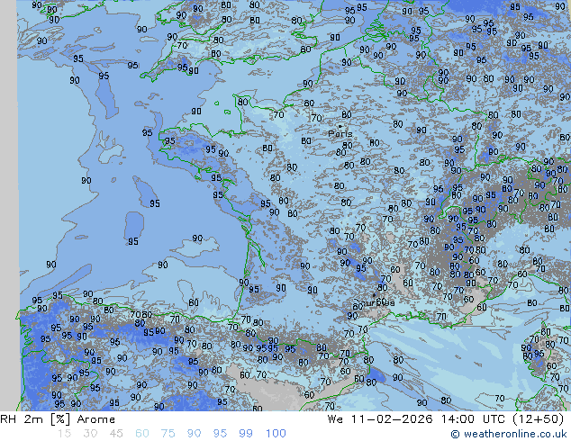
Task: Click the 'RH 2m [%] Arome' title
Action: (58, 419)
